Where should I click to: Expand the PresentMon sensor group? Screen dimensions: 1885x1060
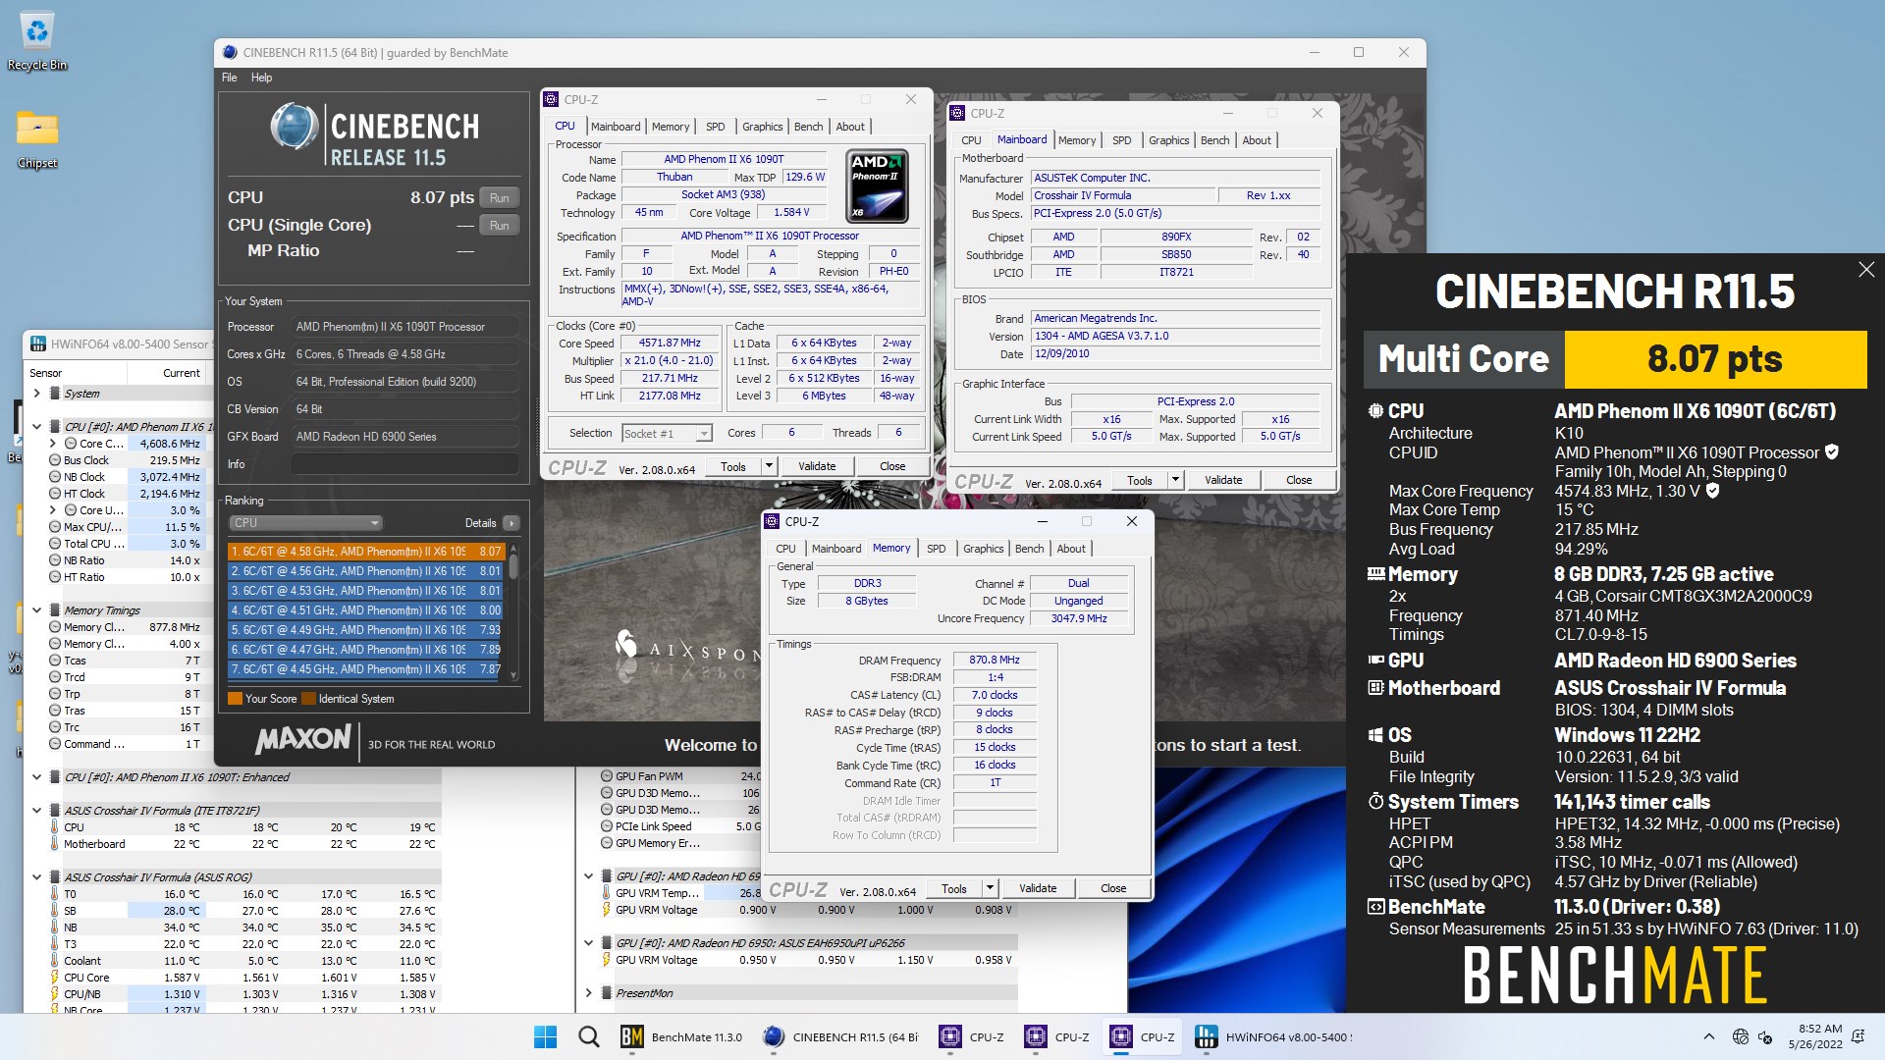(589, 993)
